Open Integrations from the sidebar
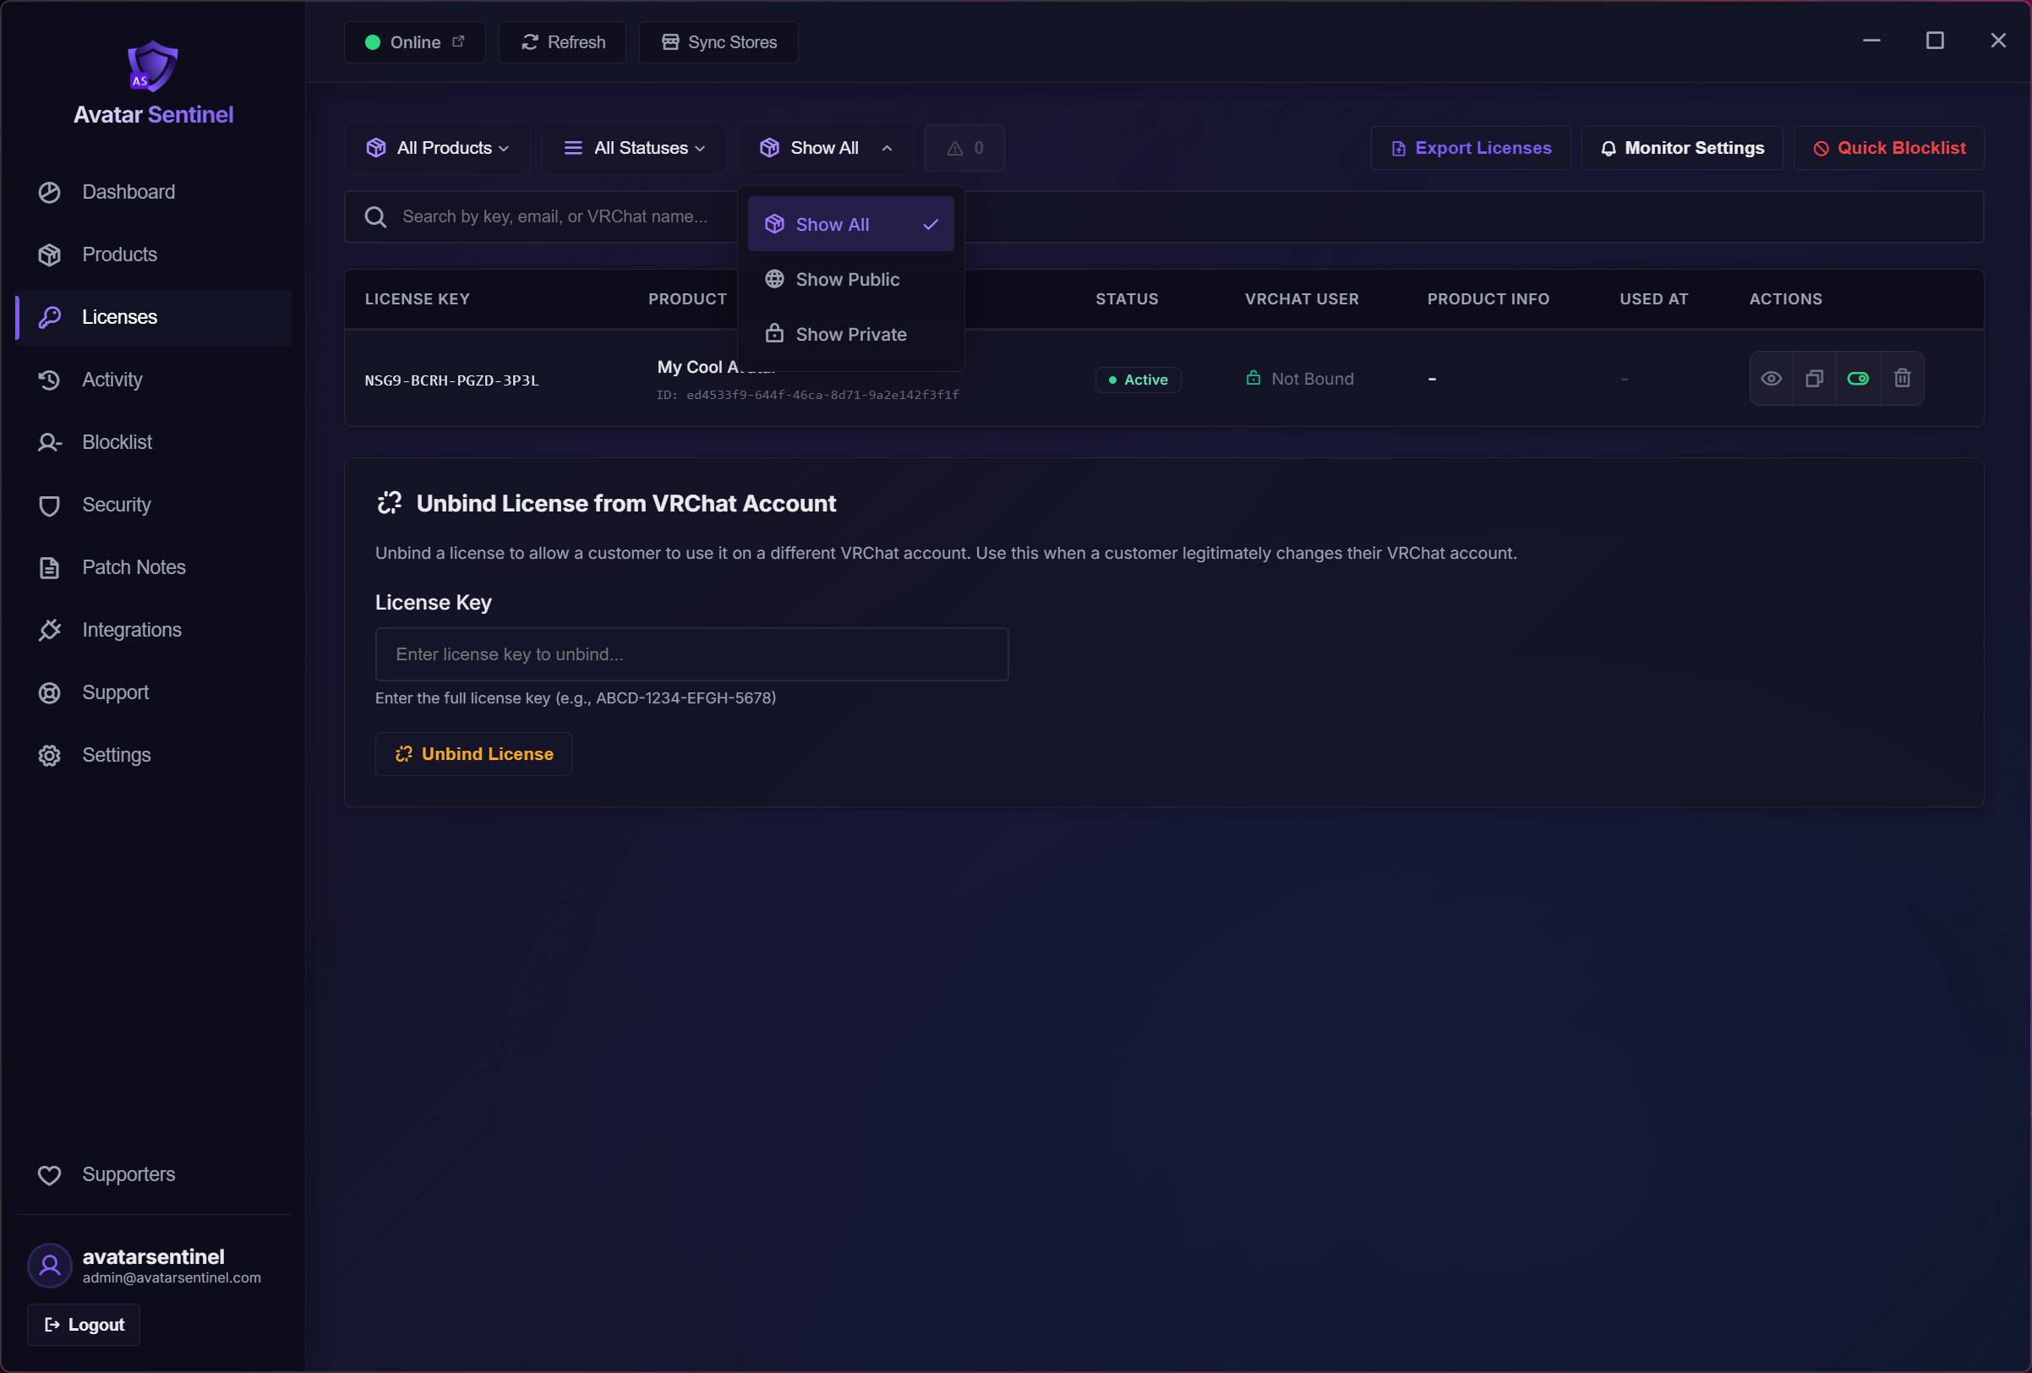The height and width of the screenshot is (1373, 2032). (154, 630)
